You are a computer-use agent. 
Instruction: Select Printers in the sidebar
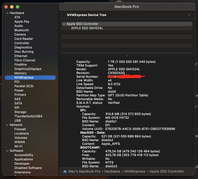(20, 95)
